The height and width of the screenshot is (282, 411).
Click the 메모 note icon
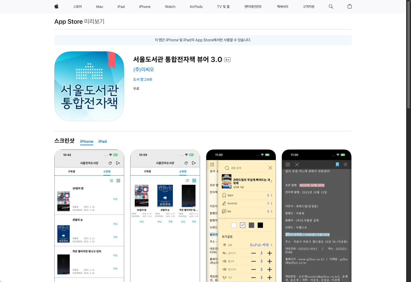pos(224,211)
